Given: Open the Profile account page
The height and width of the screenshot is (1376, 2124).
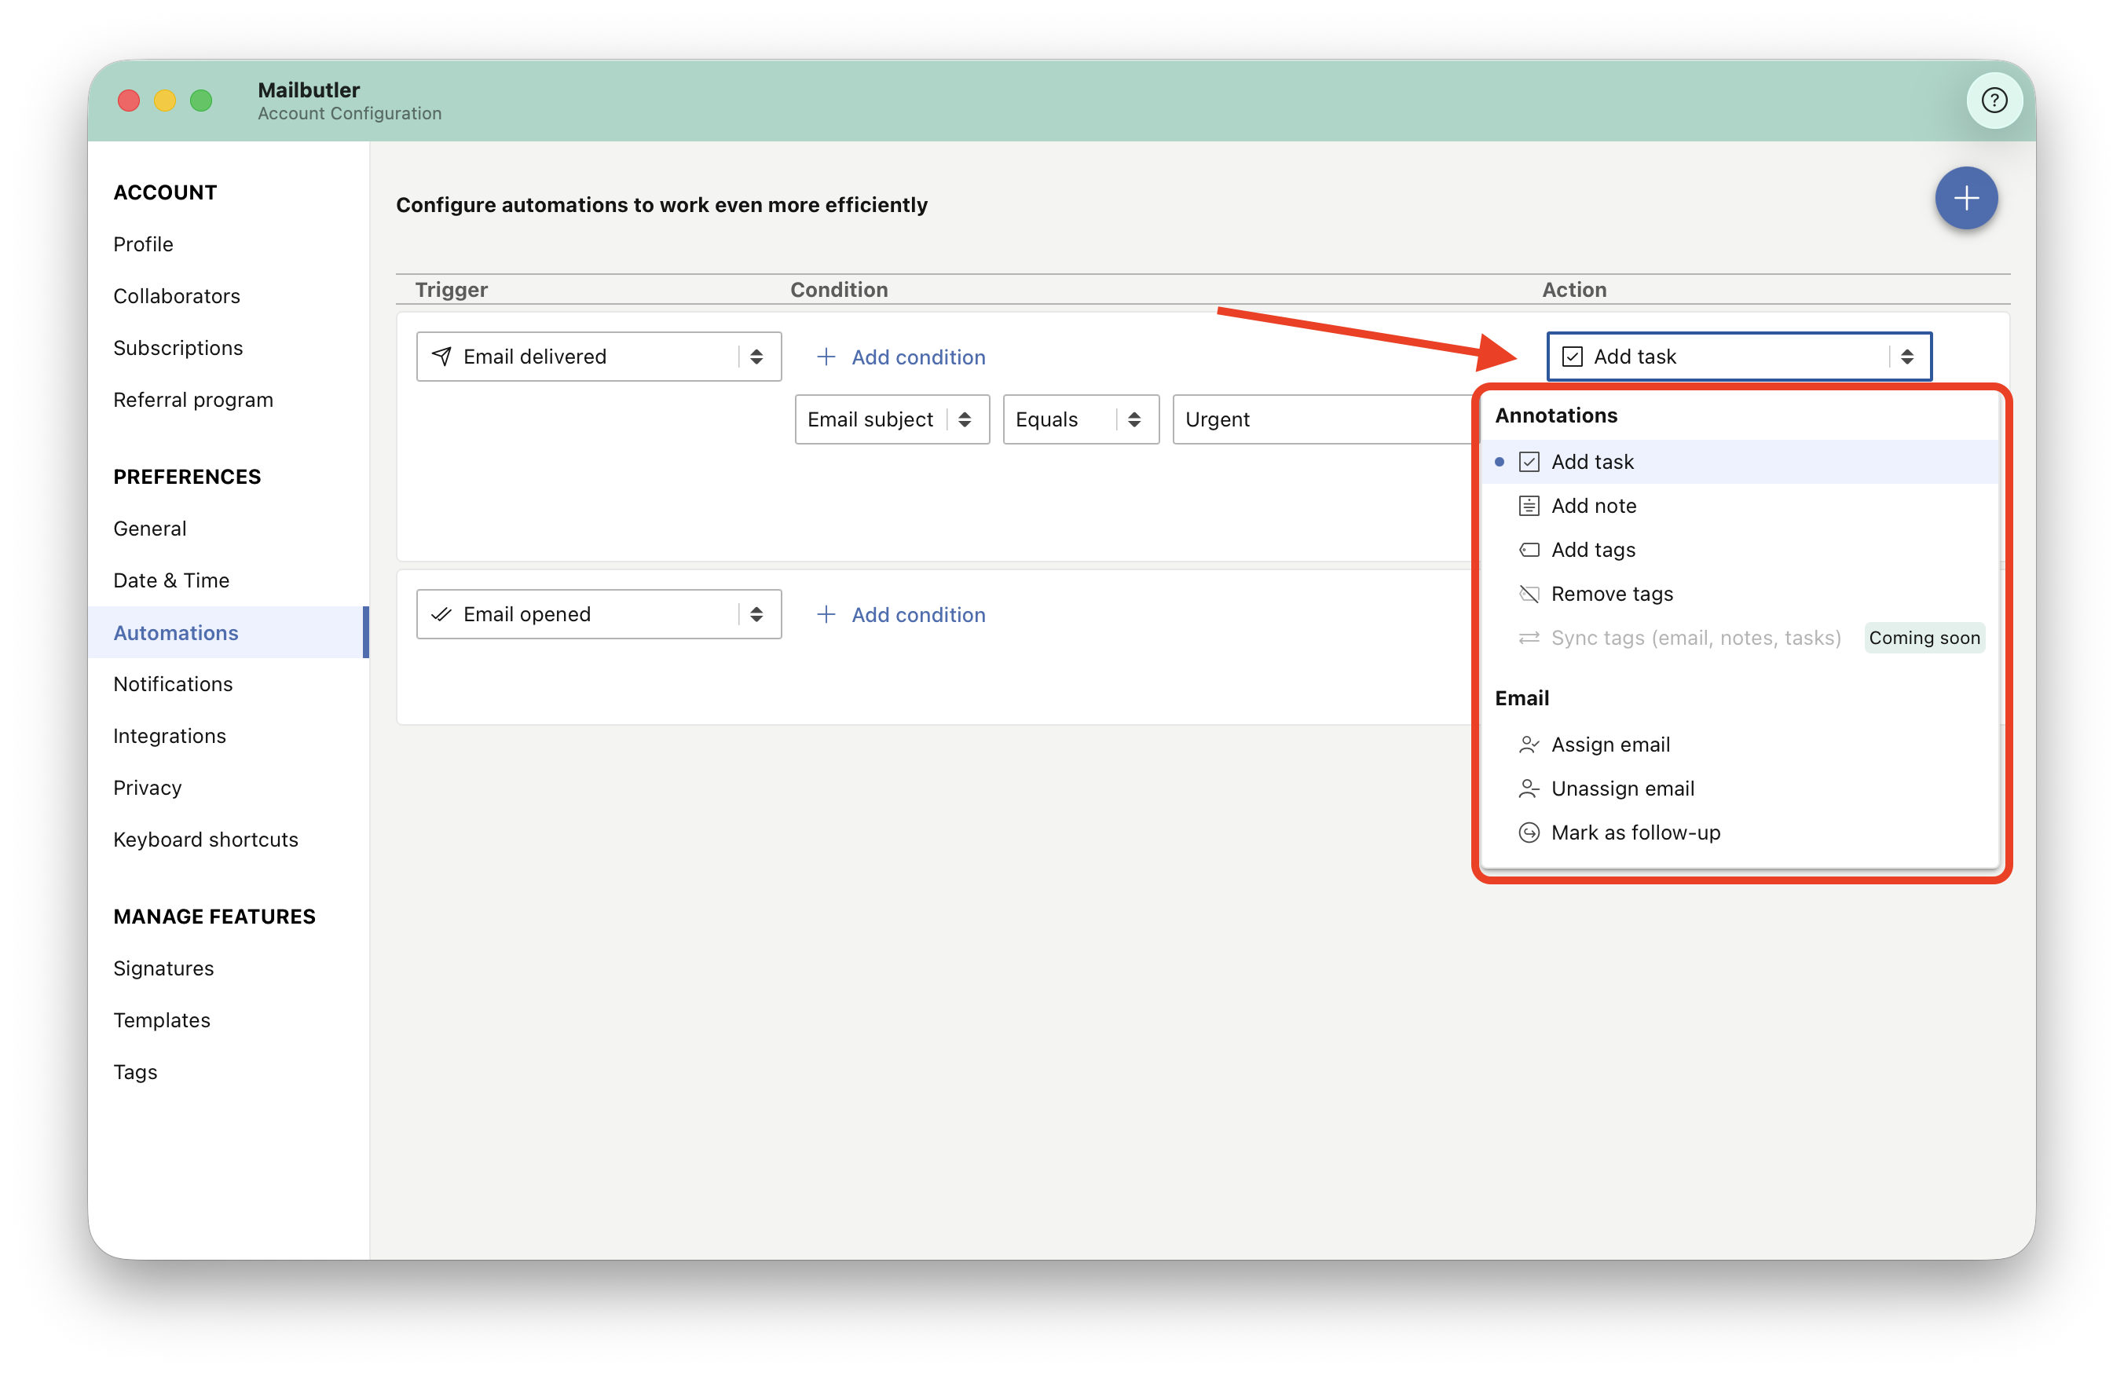Looking at the screenshot, I should (144, 244).
